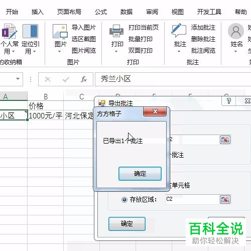The image size is (251, 251).
Task: Click the 批注 comment pencil icon
Action: (x=179, y=30)
